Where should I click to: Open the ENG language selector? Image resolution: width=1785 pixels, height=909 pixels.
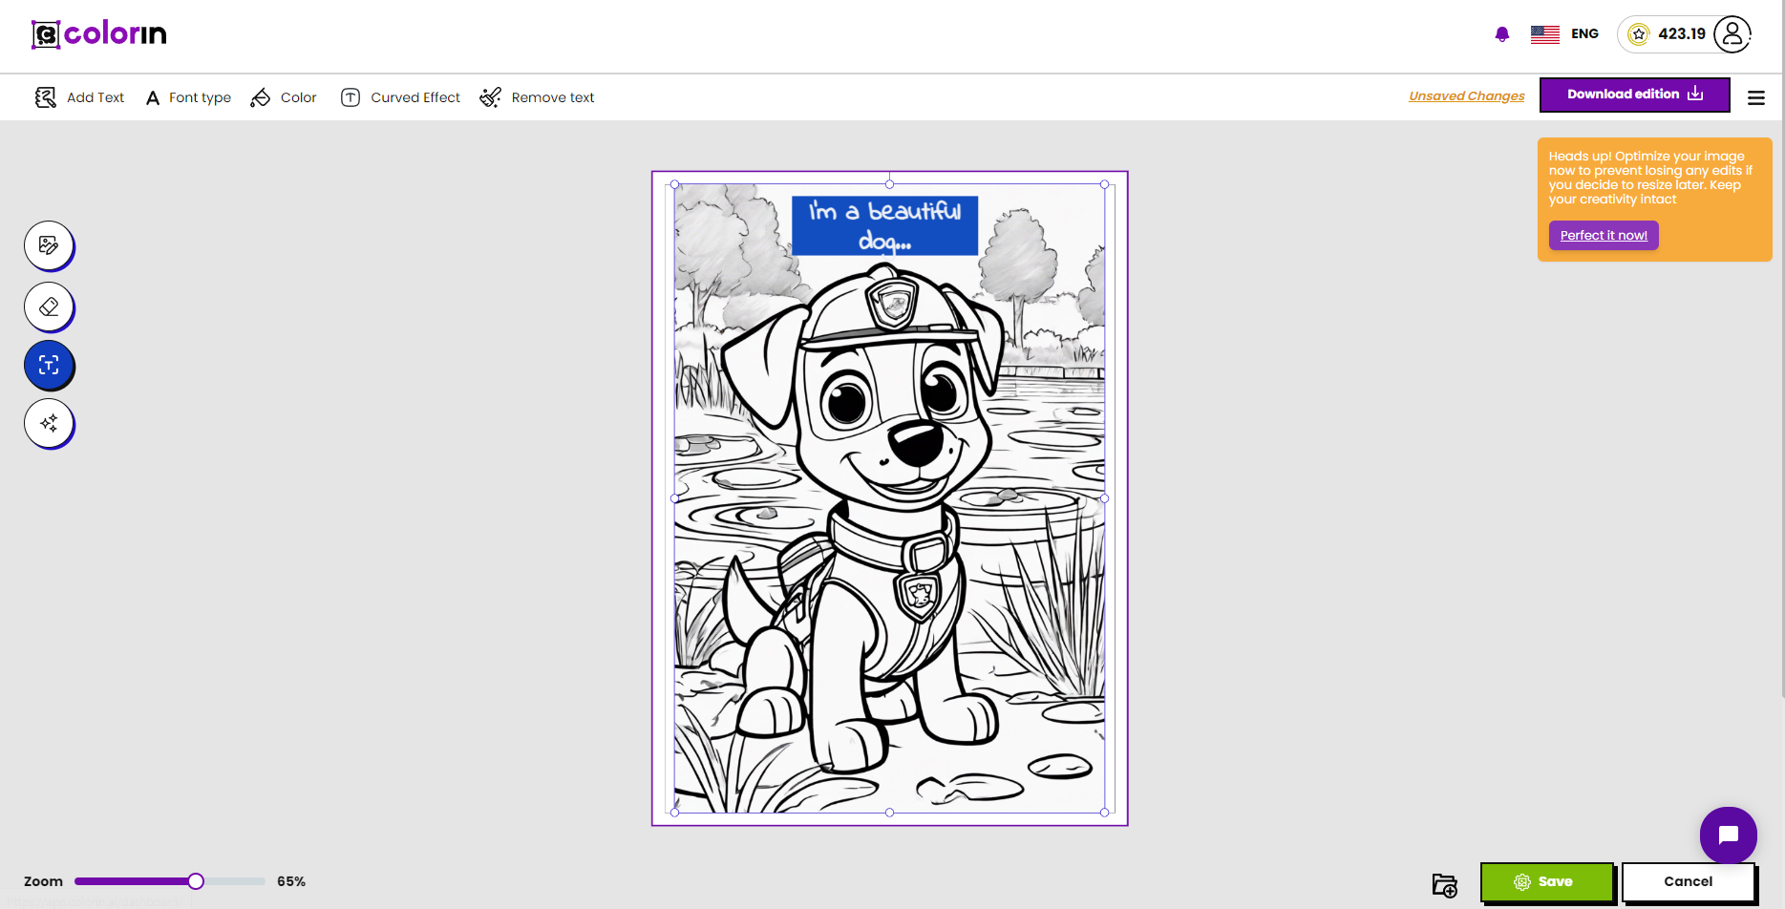coord(1584,34)
